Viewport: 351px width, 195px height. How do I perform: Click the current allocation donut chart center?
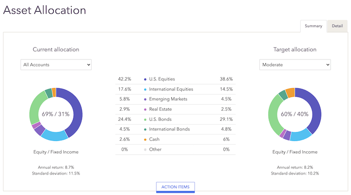[56, 114]
